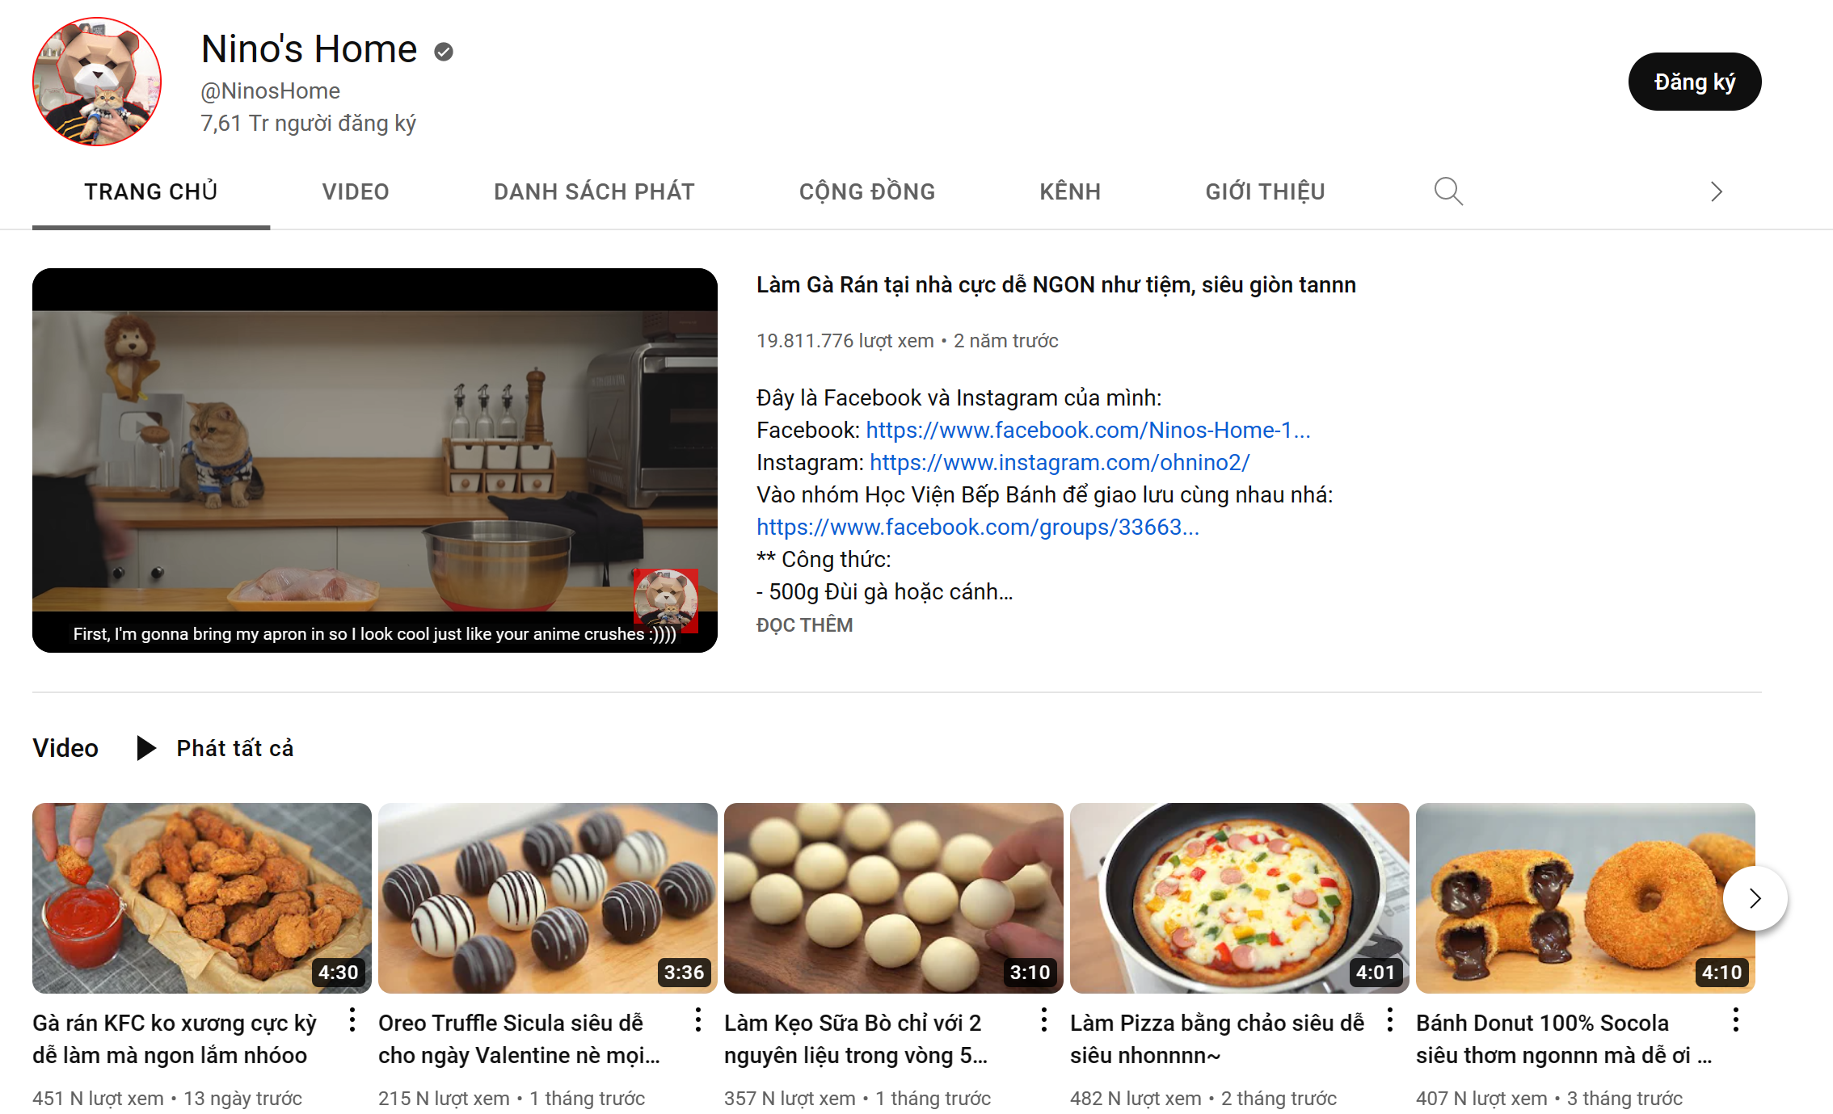Open milk candy balls video thumbnail
The image size is (1833, 1114).
(x=894, y=898)
